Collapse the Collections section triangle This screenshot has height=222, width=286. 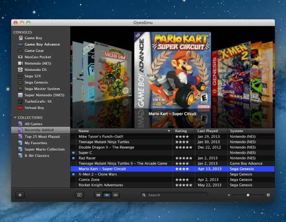(15, 117)
